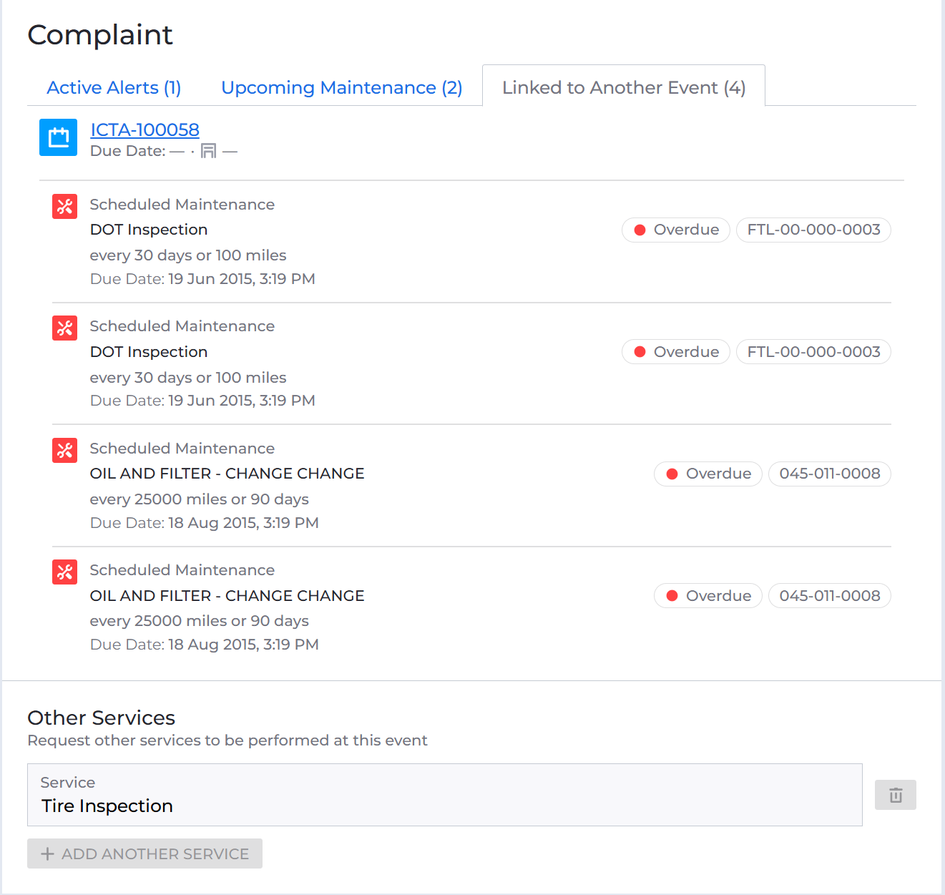Click the wrench icon on second DOT Inspection entry

click(x=64, y=328)
